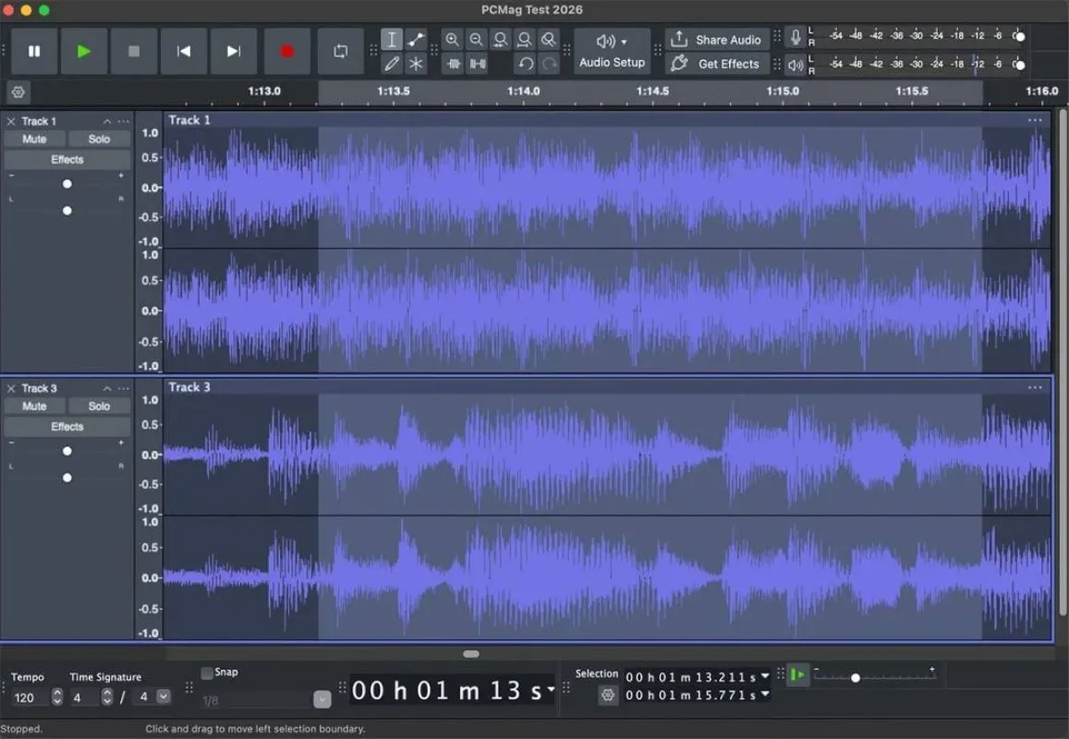This screenshot has height=739, width=1069.
Task: Collapse Track 3 using the caret
Action: coord(107,389)
